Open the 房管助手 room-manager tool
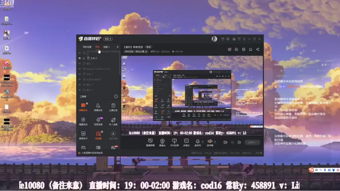The height and width of the screenshot is (191, 340). tap(98, 107)
